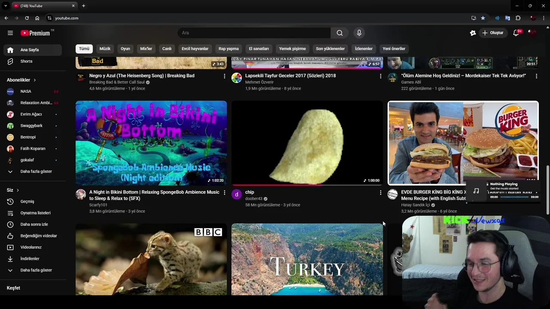550x309 pixels.
Task: Go to Ana Sayfa in sidebar
Action: point(33,50)
